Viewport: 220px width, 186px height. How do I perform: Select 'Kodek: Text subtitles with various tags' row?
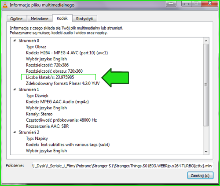click(68, 145)
